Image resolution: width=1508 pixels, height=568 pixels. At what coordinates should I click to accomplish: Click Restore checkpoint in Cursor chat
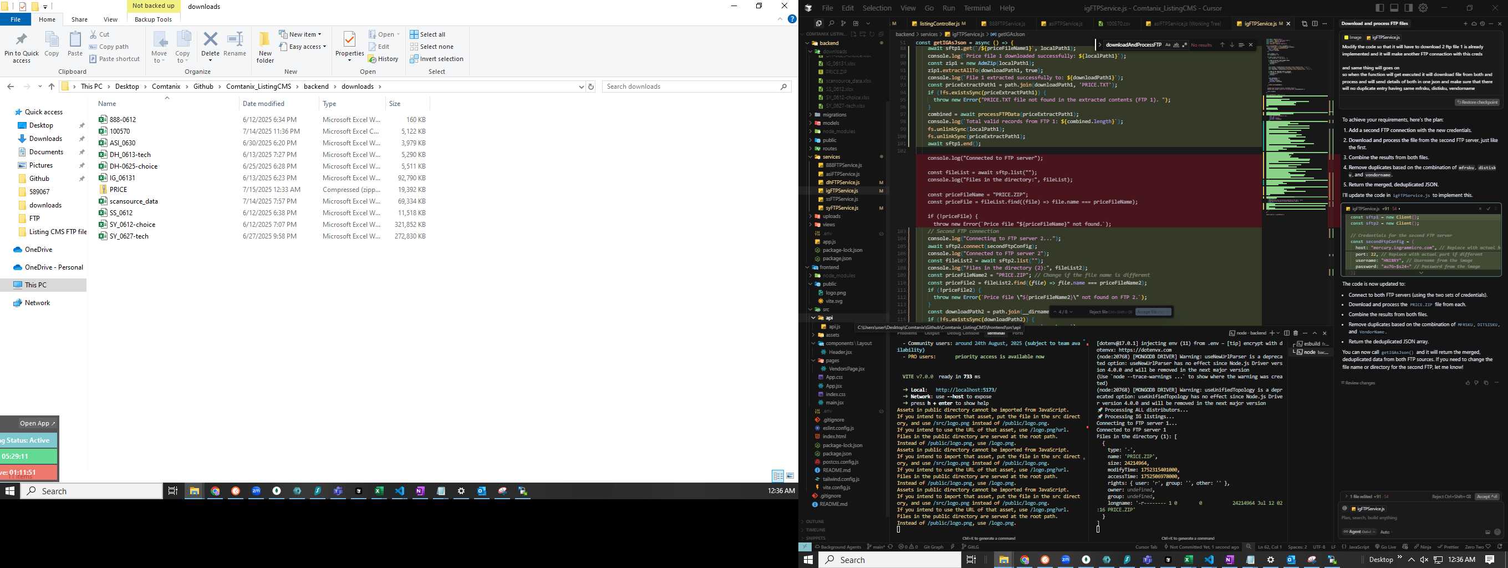1477,102
